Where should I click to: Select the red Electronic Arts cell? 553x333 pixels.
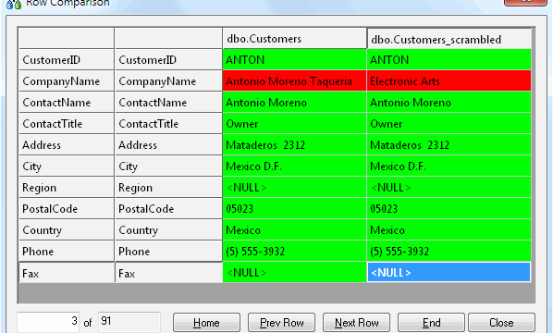click(449, 81)
